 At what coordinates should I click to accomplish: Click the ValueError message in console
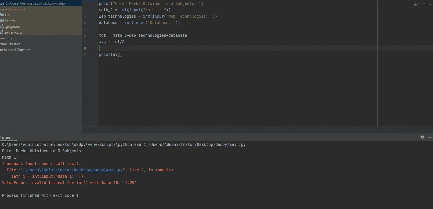69,183
